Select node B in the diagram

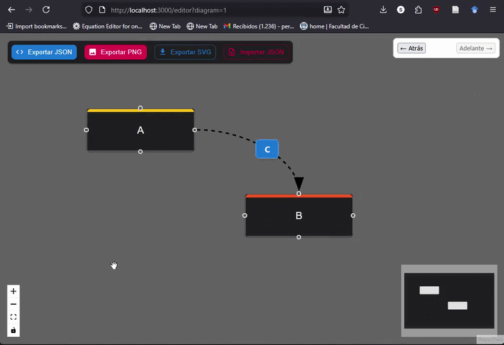(x=299, y=216)
